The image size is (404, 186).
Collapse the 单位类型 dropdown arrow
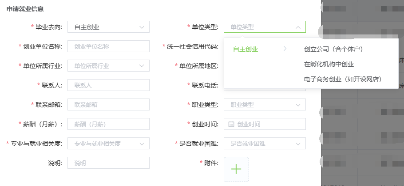(x=298, y=27)
